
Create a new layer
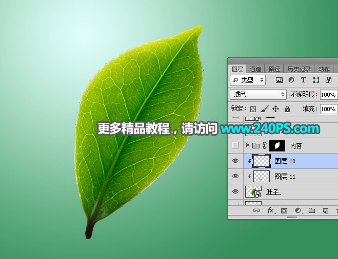[326, 210]
